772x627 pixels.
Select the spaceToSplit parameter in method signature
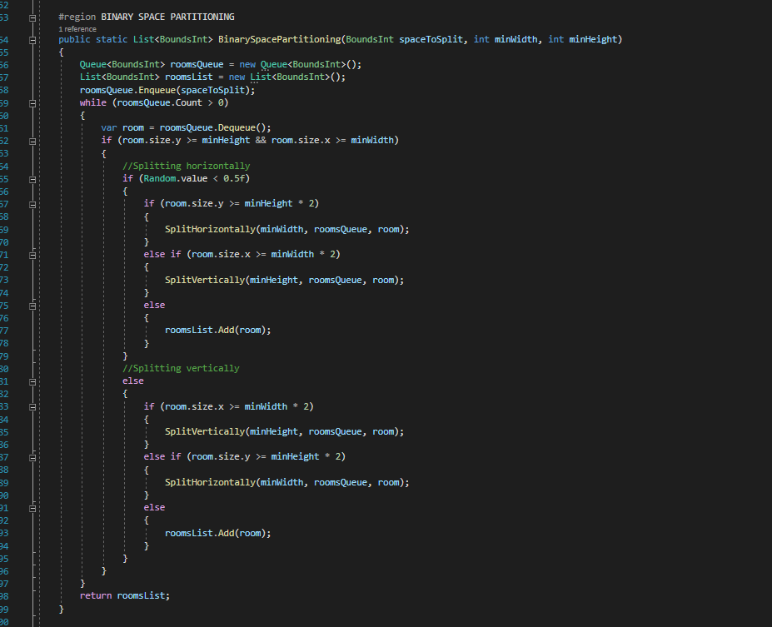431,39
